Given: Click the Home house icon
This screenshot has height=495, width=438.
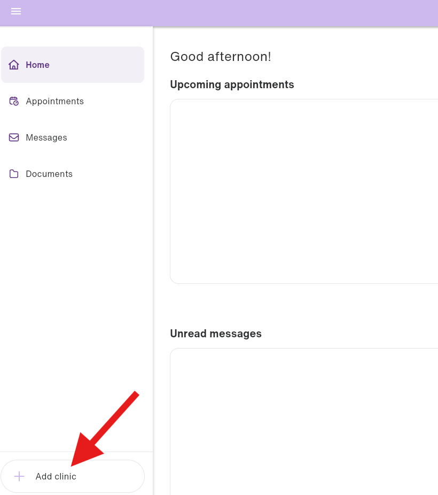Looking at the screenshot, I should point(14,65).
